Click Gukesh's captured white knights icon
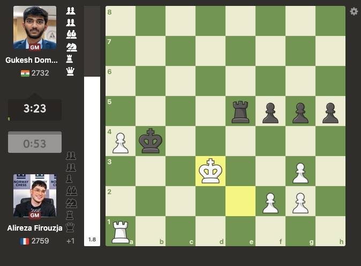The image size is (361, 266). click(72, 47)
